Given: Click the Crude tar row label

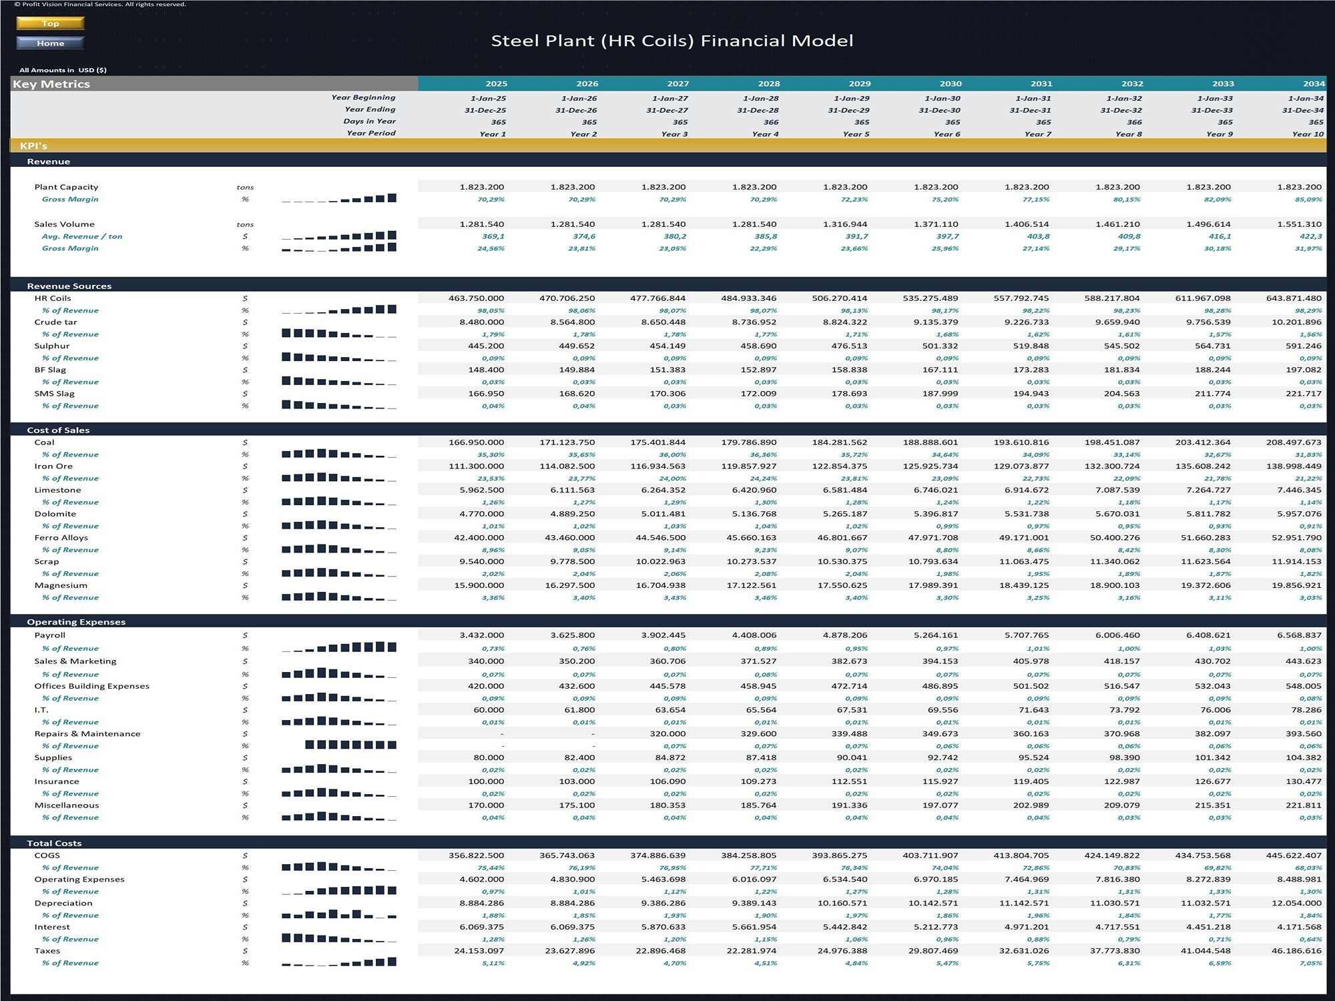Looking at the screenshot, I should pyautogui.click(x=55, y=322).
